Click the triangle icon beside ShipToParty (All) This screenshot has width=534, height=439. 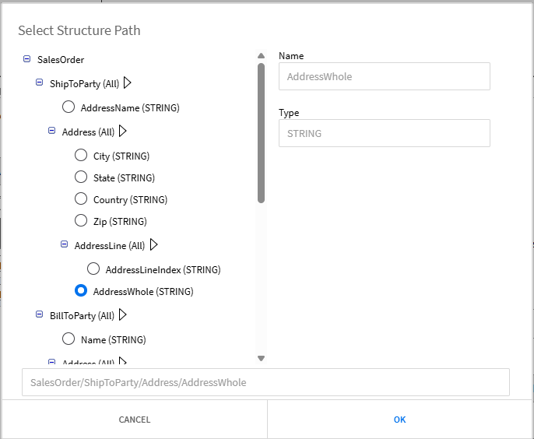tap(128, 83)
